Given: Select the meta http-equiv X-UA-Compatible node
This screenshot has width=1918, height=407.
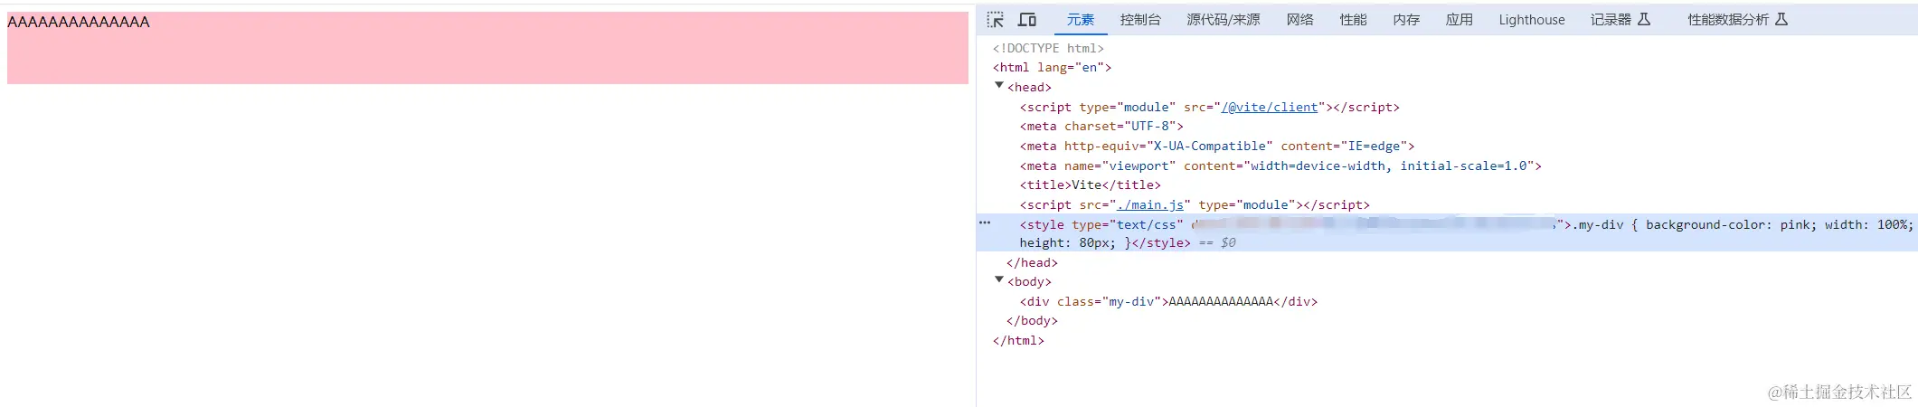Looking at the screenshot, I should point(1217,146).
